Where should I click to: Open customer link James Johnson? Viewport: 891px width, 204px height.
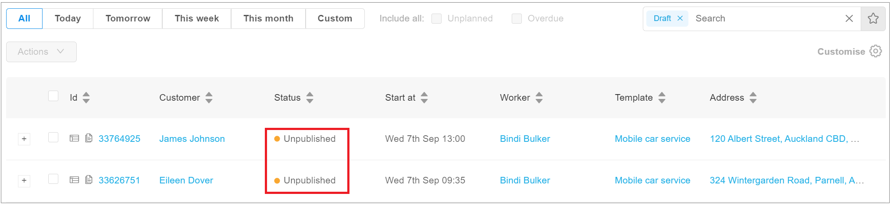(x=192, y=139)
